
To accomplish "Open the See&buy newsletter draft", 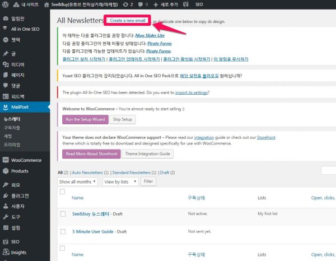I will 91,214.
